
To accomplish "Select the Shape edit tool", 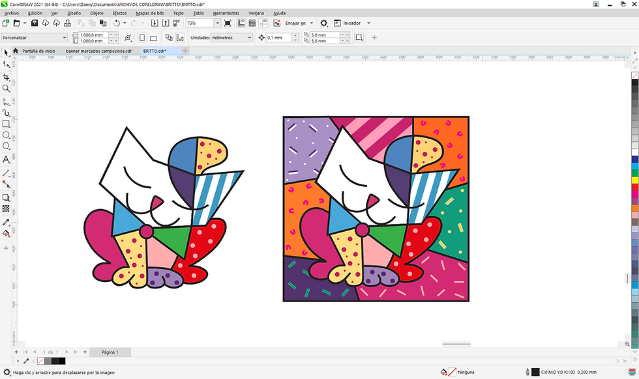I will click(6, 64).
